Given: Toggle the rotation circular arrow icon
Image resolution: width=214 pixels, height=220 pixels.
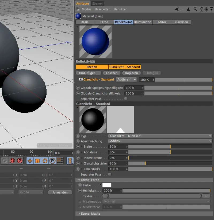Looking at the screenshot, I should point(45,161).
